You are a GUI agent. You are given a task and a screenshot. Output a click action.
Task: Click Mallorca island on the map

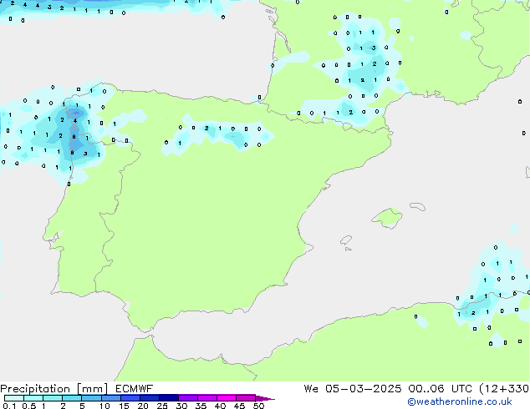tap(388, 218)
